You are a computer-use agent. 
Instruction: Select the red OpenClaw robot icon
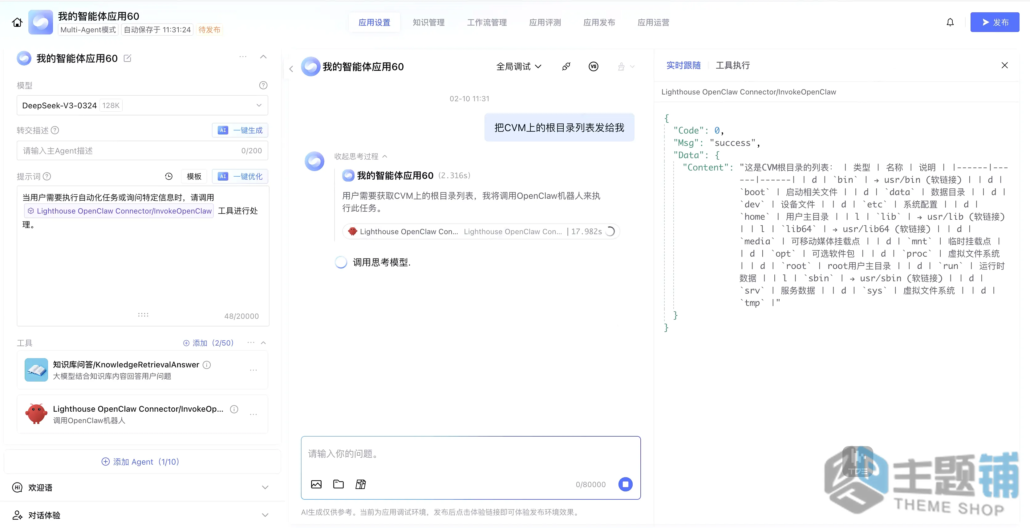coord(36,414)
